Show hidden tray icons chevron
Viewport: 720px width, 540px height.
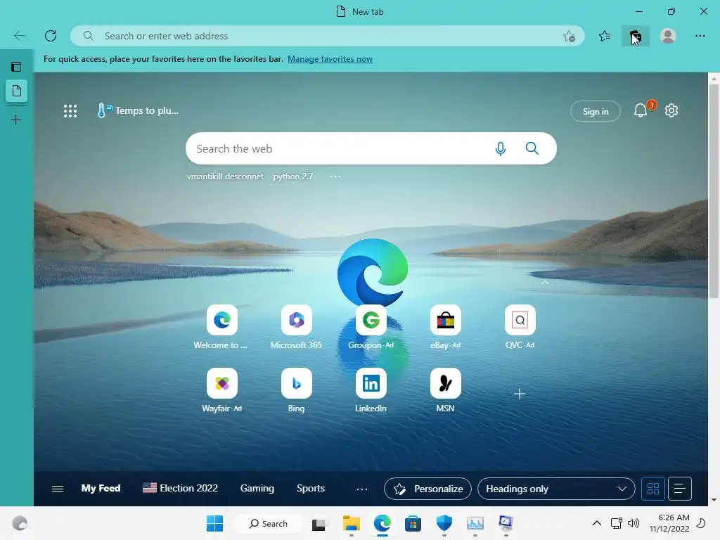click(596, 523)
